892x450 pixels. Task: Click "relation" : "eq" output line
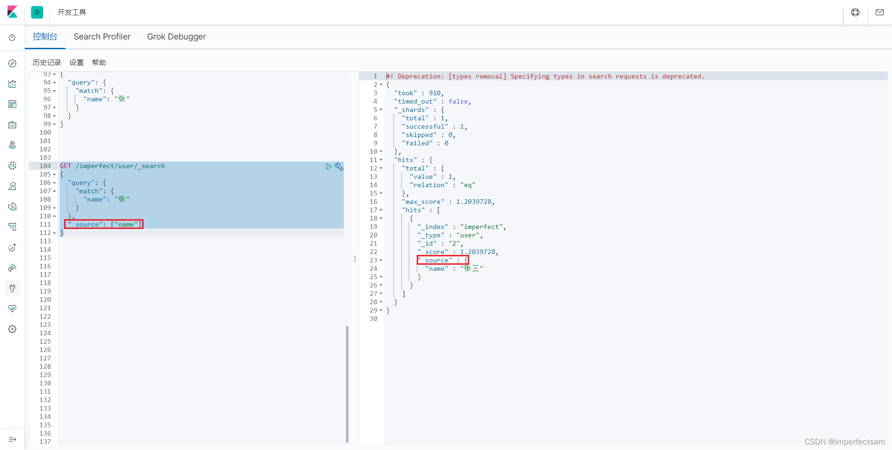tap(443, 185)
